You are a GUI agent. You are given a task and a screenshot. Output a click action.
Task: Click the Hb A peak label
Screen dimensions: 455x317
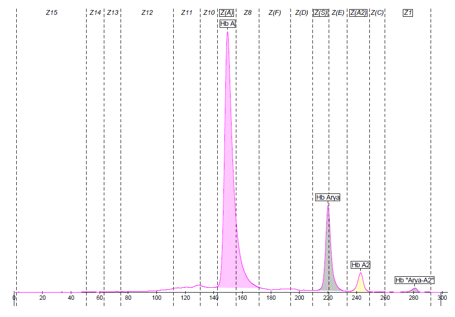(227, 24)
